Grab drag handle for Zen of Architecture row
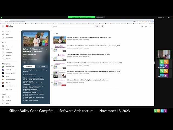 [x=52, y=57]
